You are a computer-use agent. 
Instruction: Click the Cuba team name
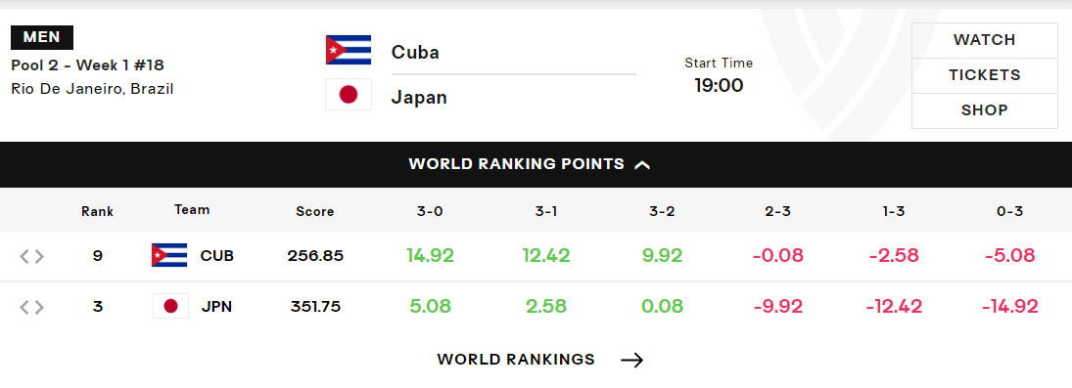415,52
